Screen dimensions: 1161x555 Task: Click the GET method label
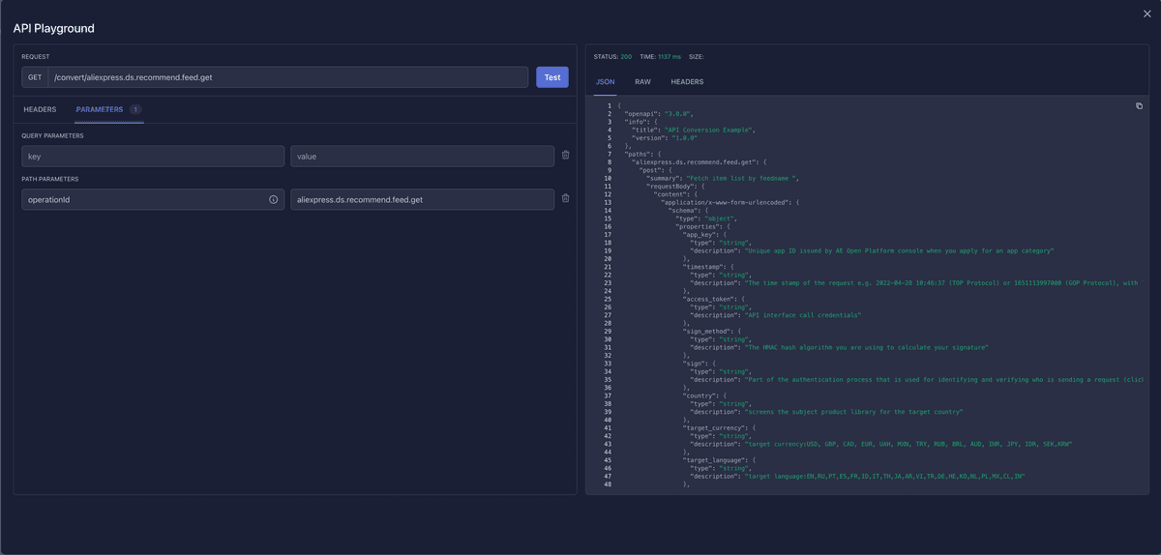click(x=35, y=77)
